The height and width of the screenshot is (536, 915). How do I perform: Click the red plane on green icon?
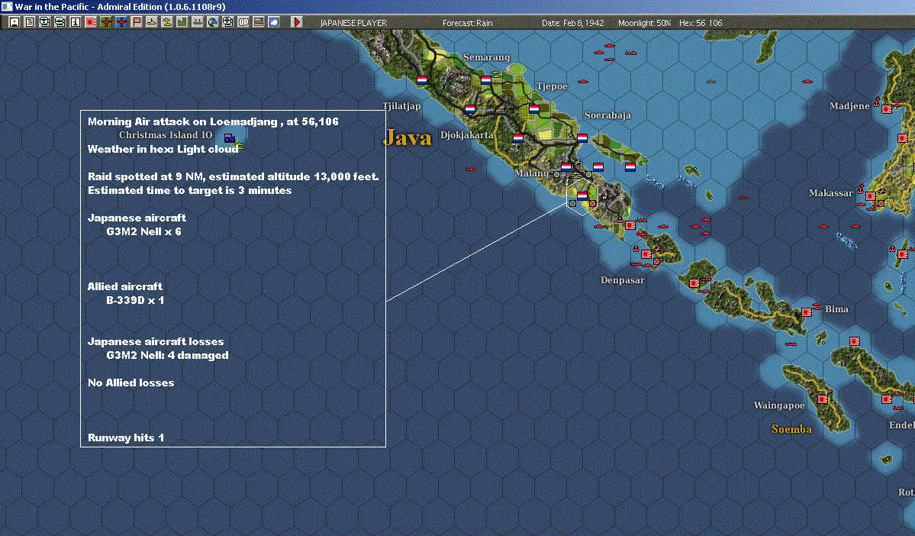[x=105, y=22]
